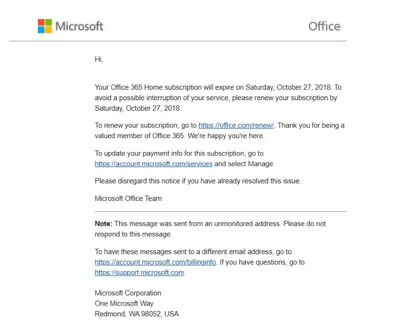The image size is (399, 324).
Task: Click the "Microsoft Corporation" address line
Action: coord(128,293)
